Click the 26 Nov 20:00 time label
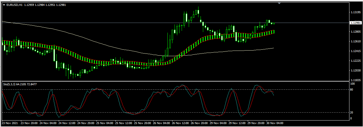The image size is (363, 127). tap(199, 123)
